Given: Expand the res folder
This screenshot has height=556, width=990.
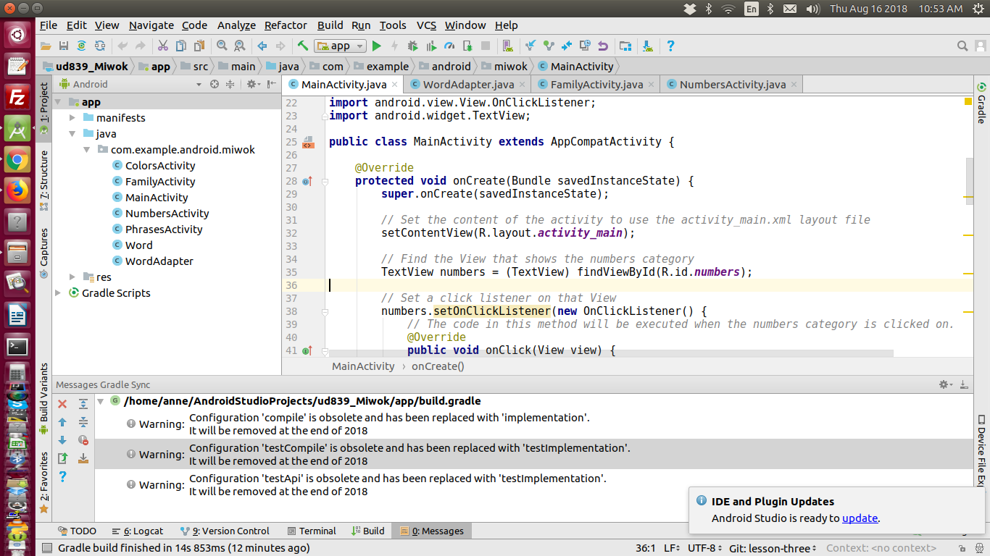Looking at the screenshot, I should [72, 277].
